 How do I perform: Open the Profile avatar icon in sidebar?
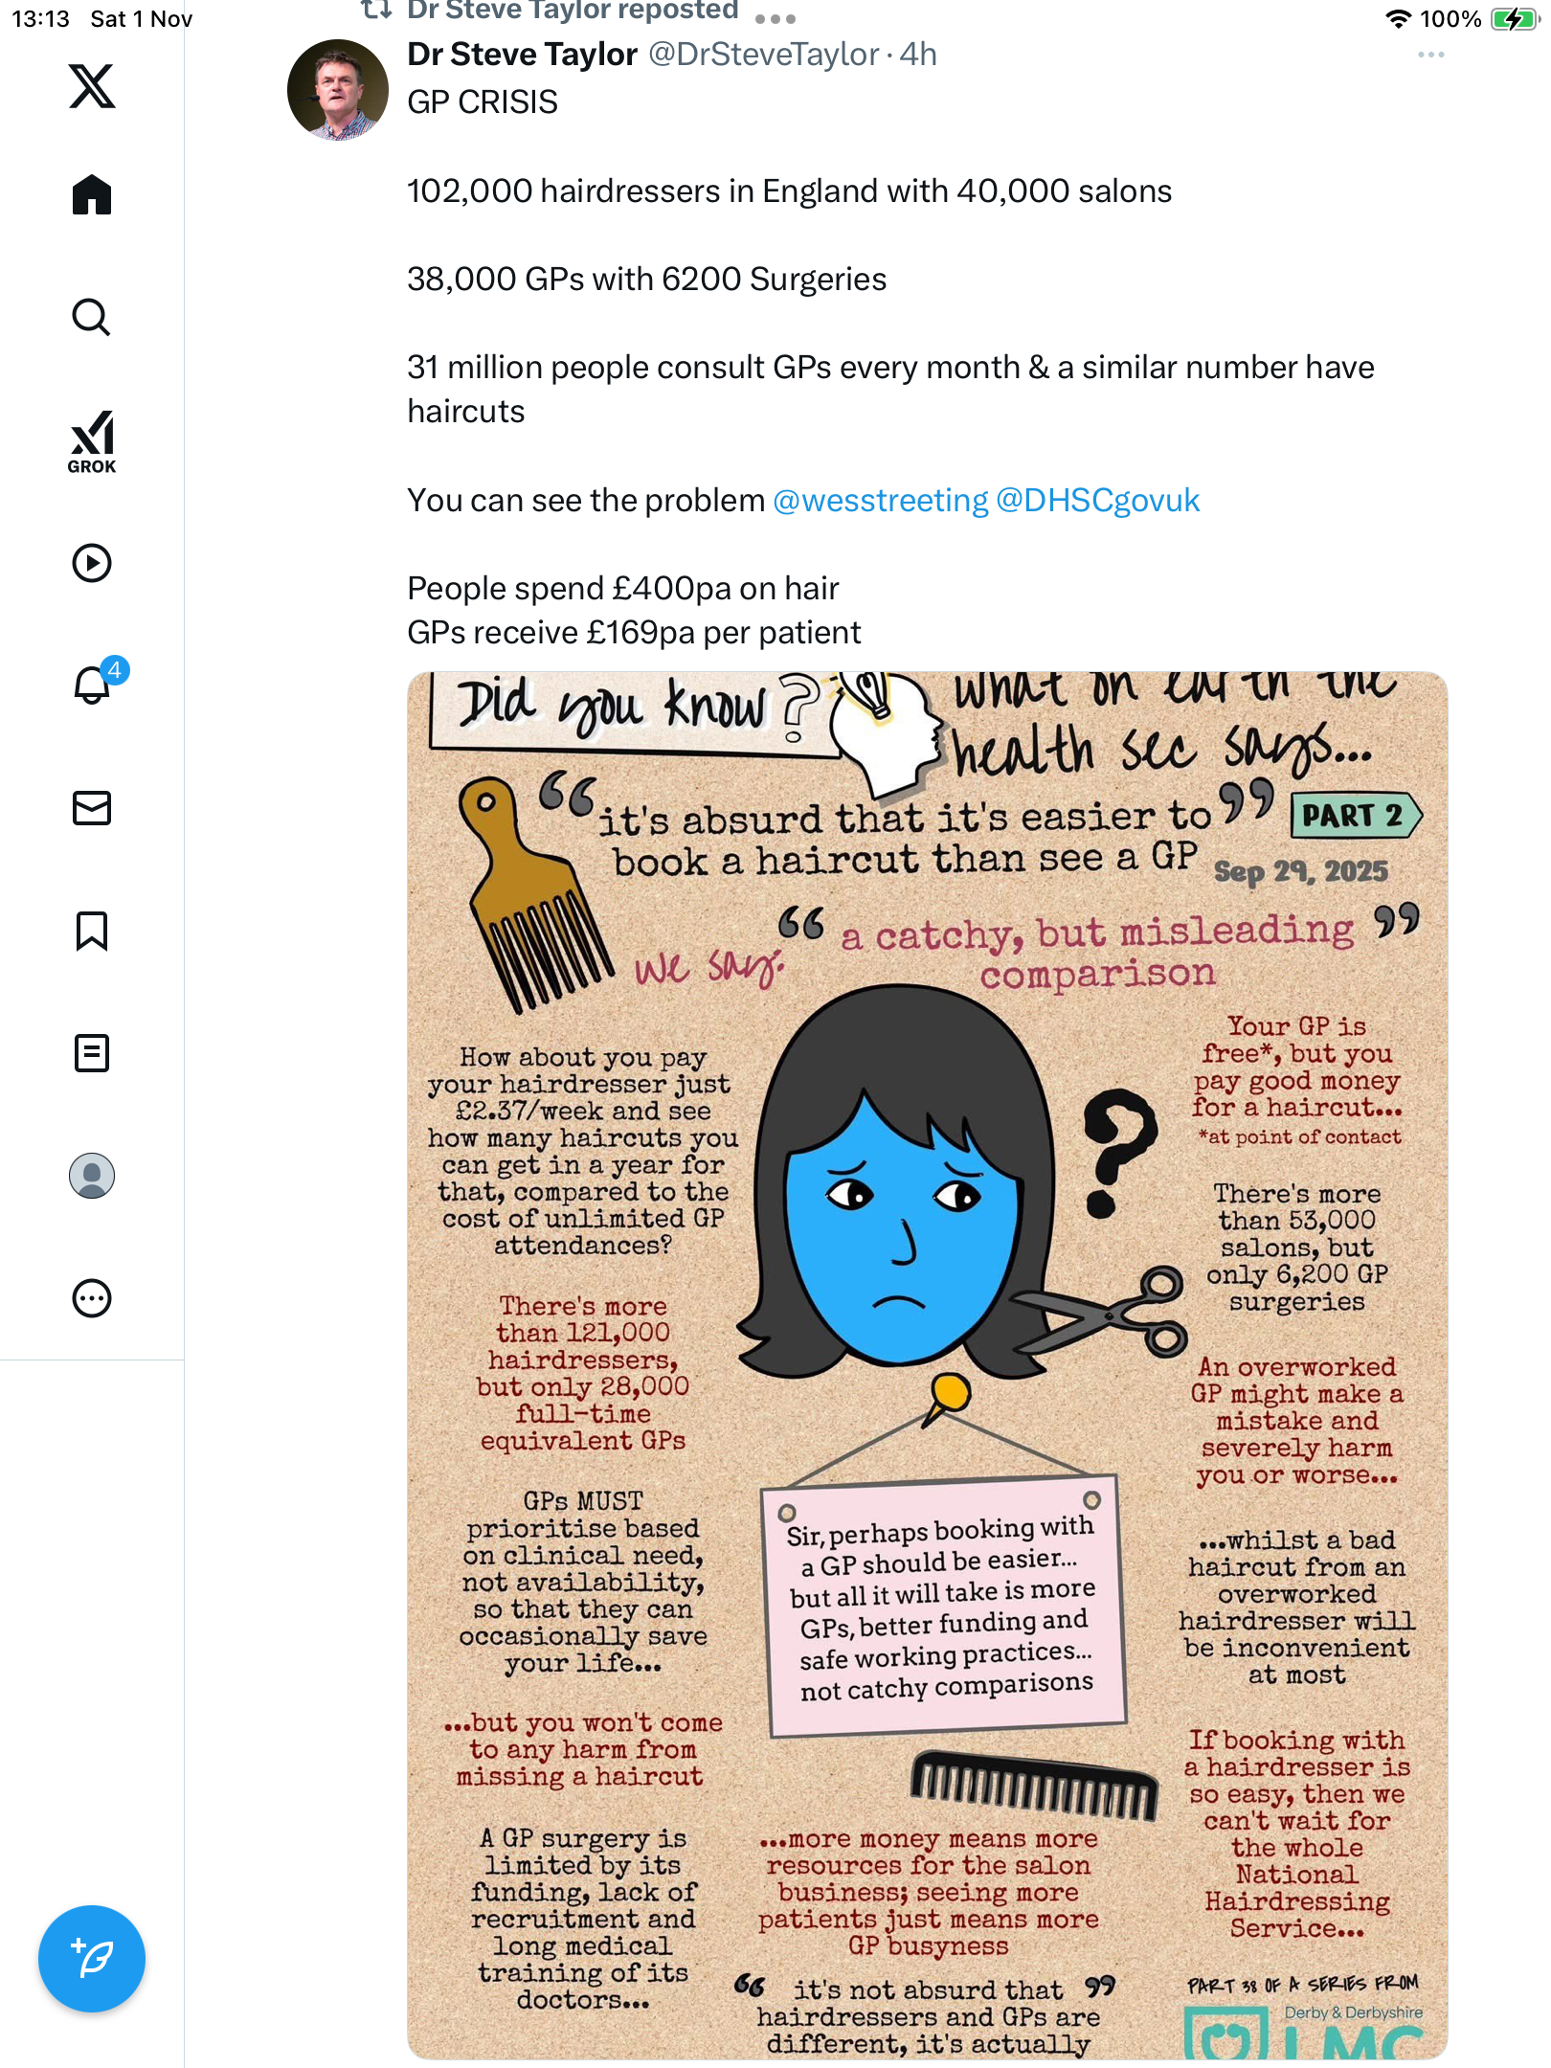click(92, 1176)
